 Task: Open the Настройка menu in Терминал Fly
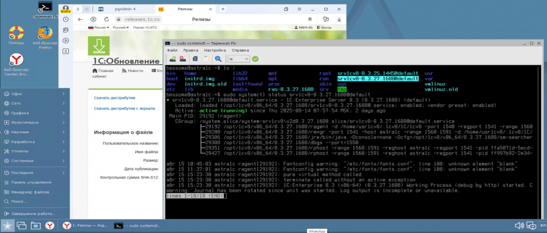[215, 50]
